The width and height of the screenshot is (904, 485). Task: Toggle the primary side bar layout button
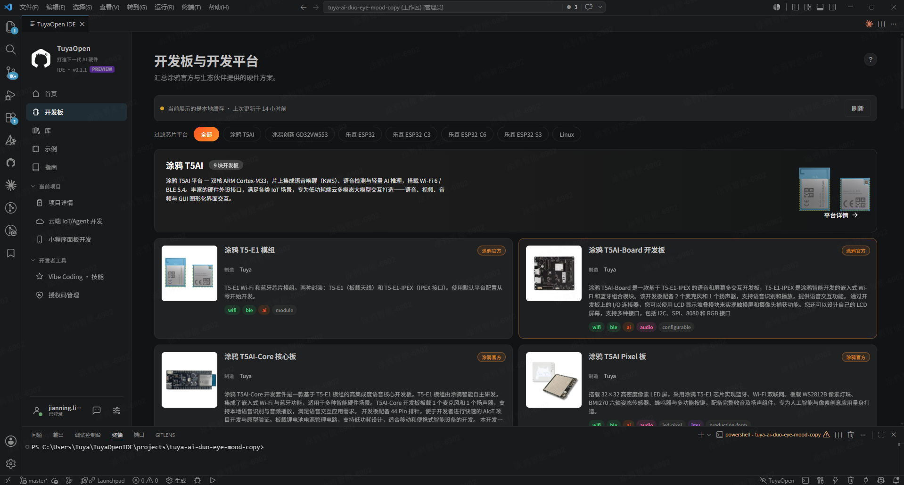(796, 7)
